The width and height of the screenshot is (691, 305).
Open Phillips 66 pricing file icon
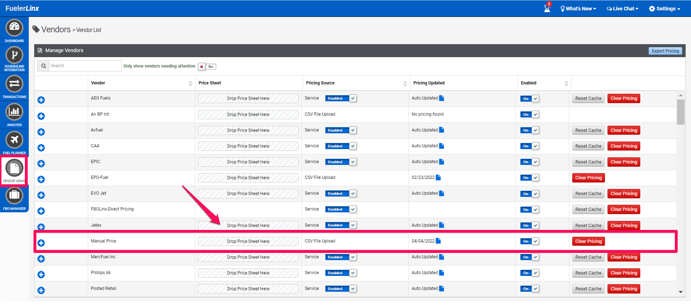tap(442, 273)
